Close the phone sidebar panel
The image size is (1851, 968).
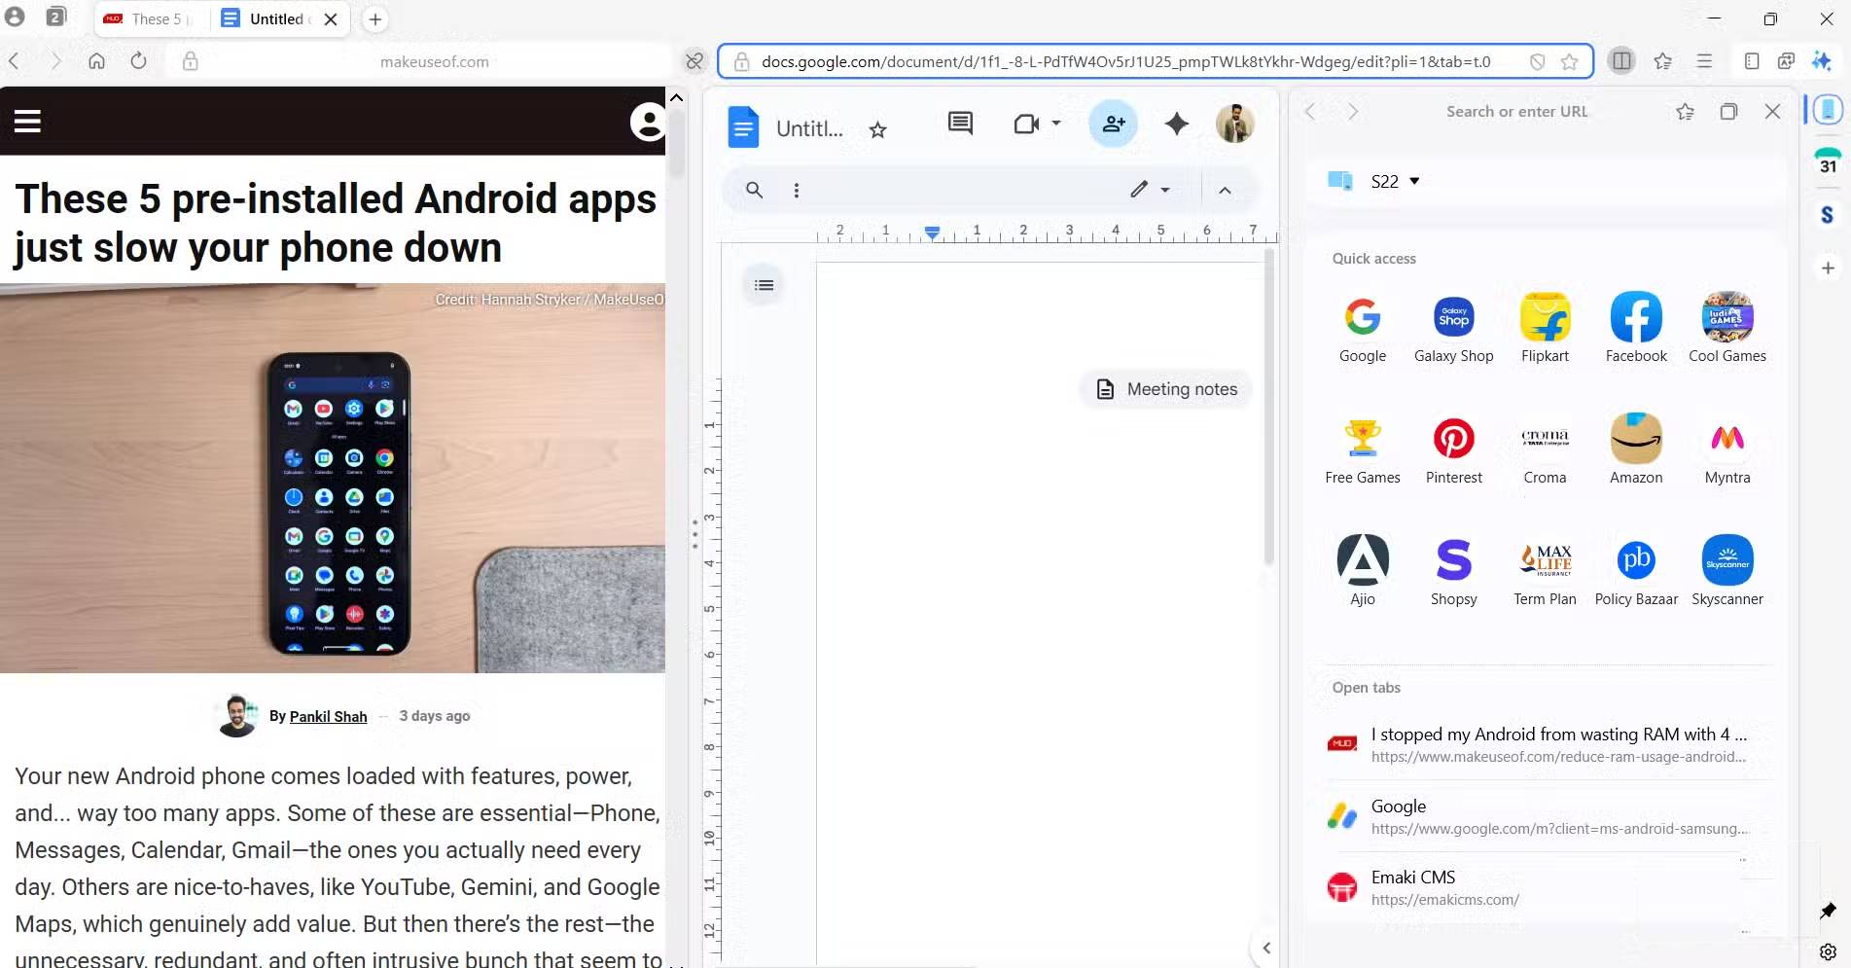pos(1772,112)
